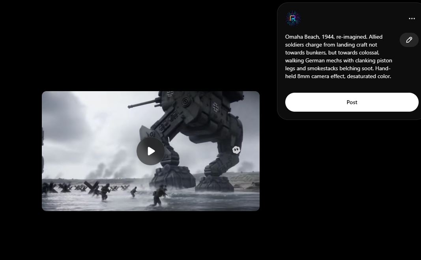Screen dimensions: 421x260
Task: Click the black background below the video
Action: pyautogui.click(x=150, y=237)
